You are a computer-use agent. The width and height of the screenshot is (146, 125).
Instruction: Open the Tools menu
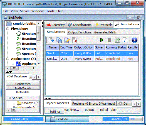pyautogui.click(x=50, y=11)
